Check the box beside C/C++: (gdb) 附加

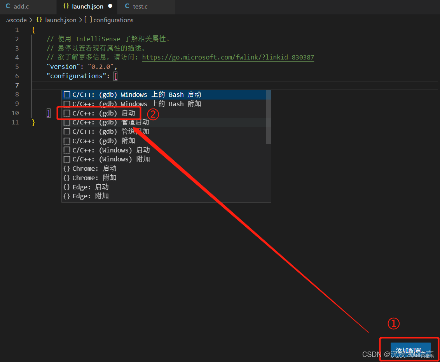[66, 140]
